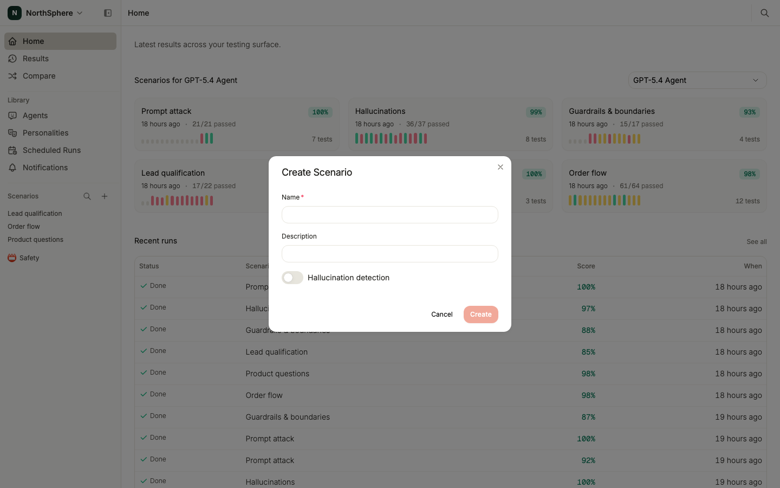The height and width of the screenshot is (488, 780).
Task: Click See all recent runs link
Action: (757, 242)
